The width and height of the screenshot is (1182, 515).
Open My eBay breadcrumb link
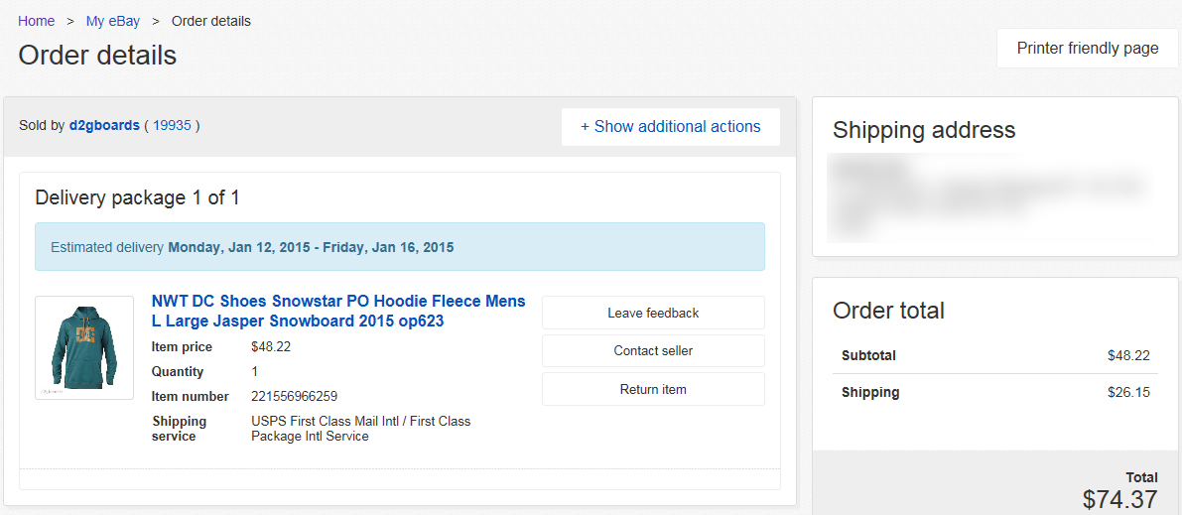113,21
